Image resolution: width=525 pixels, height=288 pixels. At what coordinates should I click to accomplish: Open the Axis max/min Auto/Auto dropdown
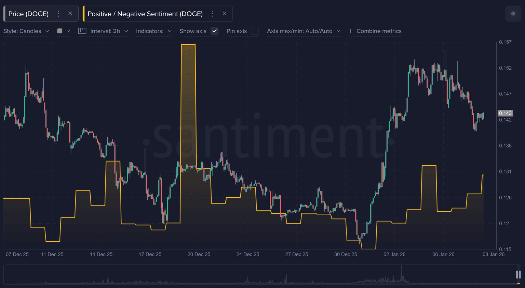click(304, 31)
